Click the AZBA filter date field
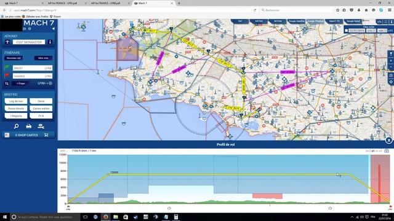 356,31
